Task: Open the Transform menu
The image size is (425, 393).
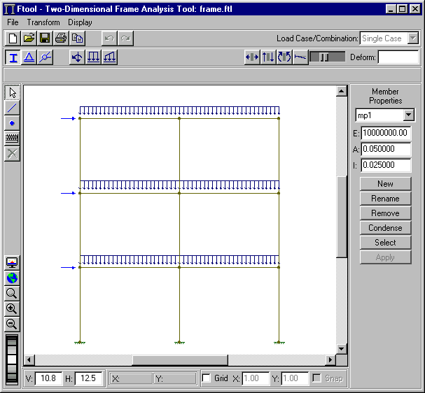Action: pos(43,22)
